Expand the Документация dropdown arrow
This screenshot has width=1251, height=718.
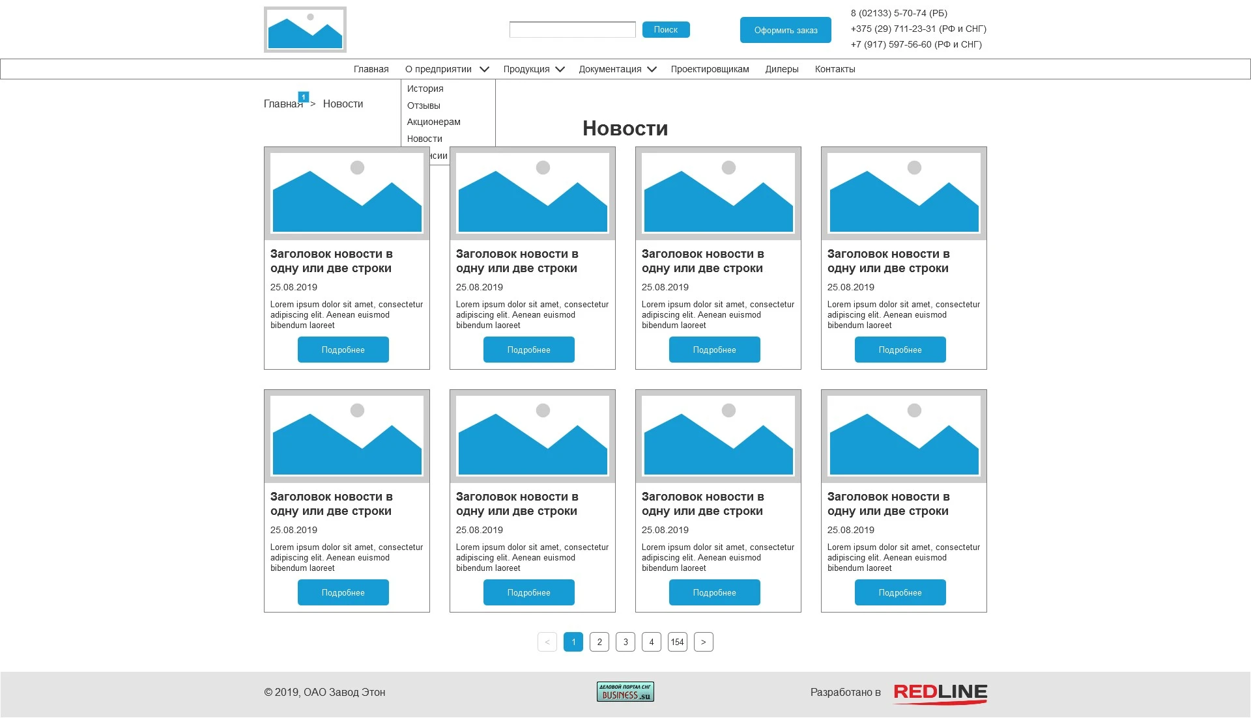click(x=652, y=69)
